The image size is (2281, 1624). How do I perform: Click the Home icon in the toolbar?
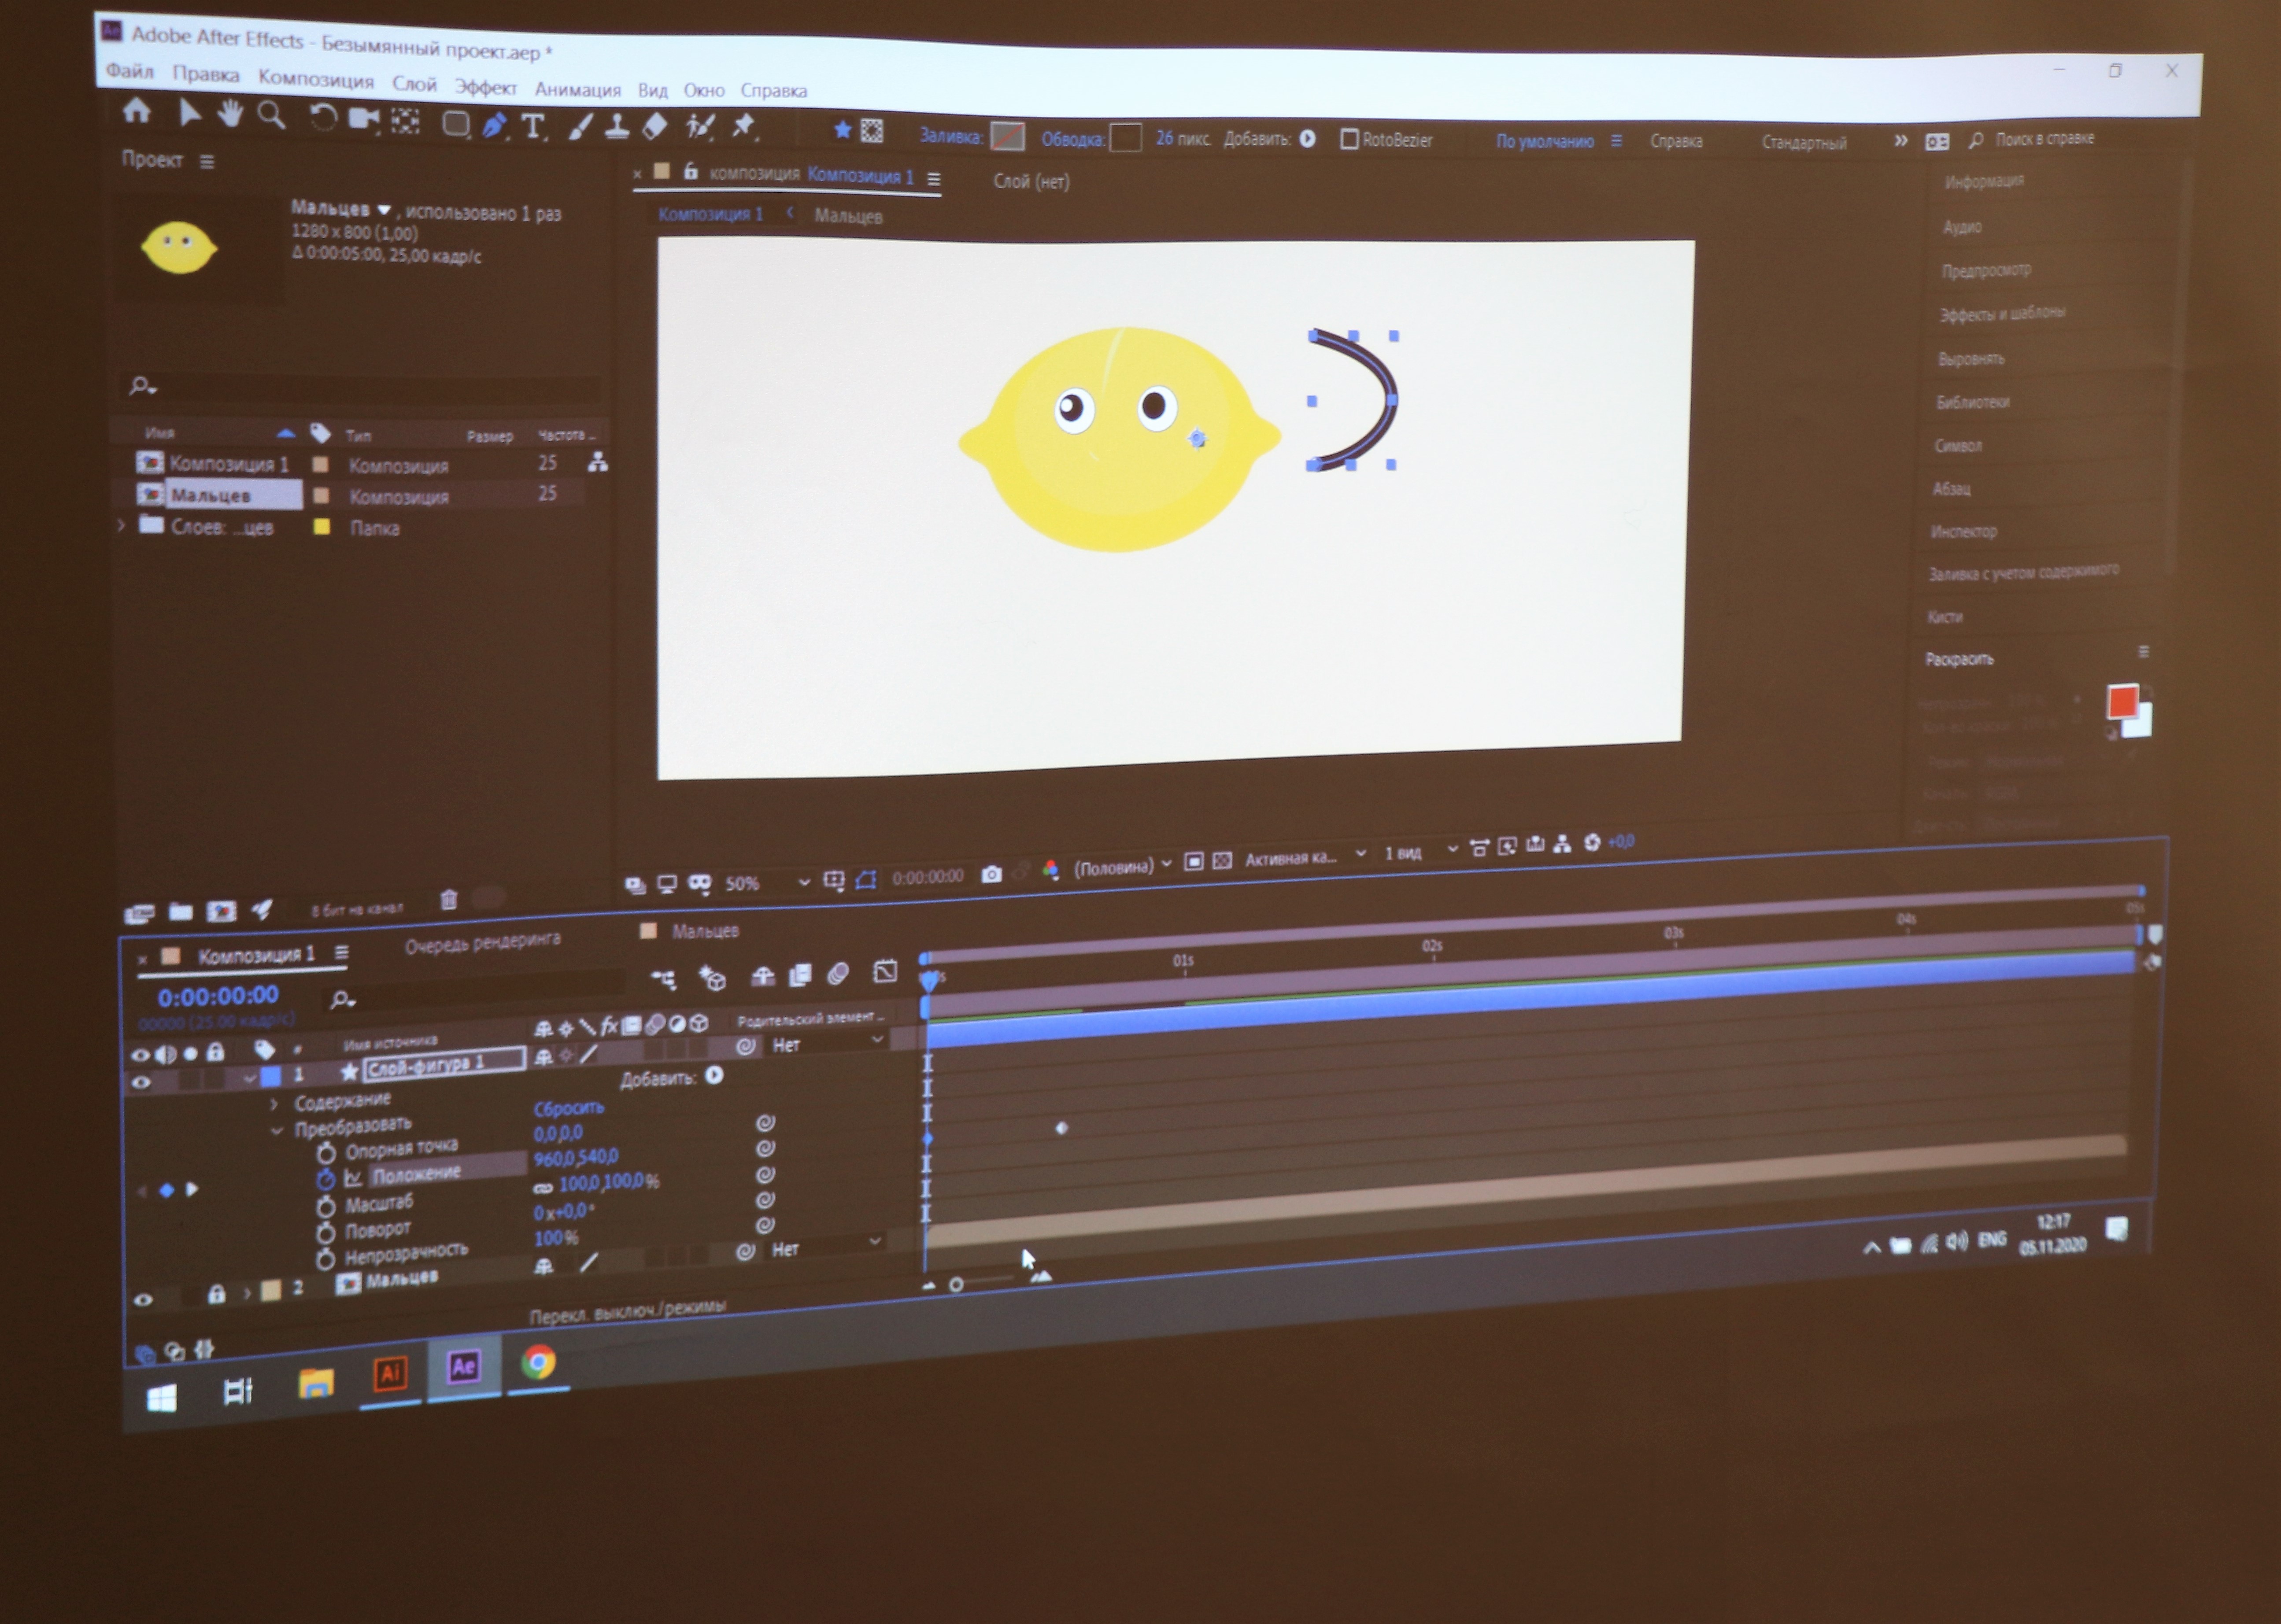pos(137,111)
